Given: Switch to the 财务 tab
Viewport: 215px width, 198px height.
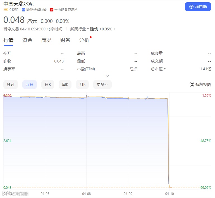Looking at the screenshot, I should (65, 40).
